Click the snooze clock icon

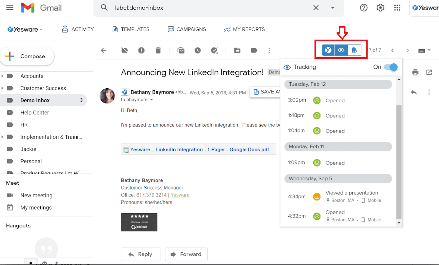(198, 50)
